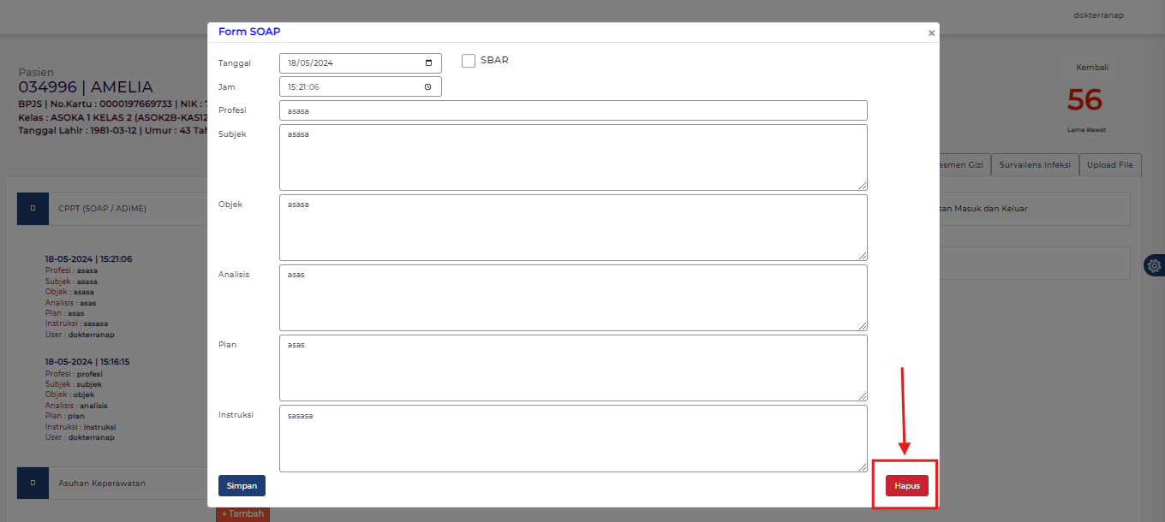This screenshot has width=1165, height=522.
Task: Click the Asuhan Keperawatan square icon
Action: point(33,483)
